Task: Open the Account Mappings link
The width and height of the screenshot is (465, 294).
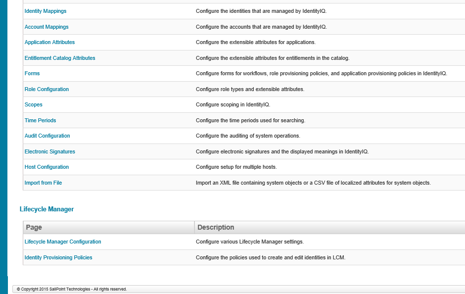Action: [x=46, y=27]
